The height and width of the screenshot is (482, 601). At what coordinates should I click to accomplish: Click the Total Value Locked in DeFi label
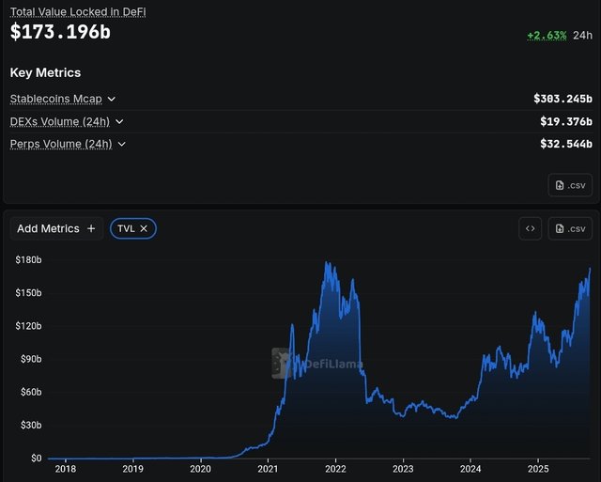pyautogui.click(x=78, y=12)
